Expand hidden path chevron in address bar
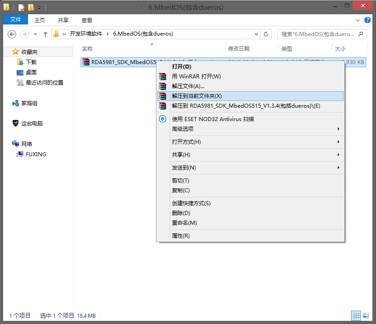 click(x=64, y=34)
